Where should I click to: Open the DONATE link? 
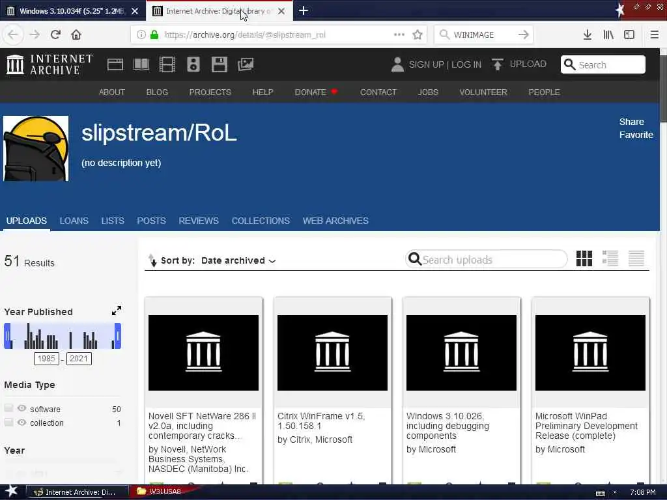pos(316,92)
